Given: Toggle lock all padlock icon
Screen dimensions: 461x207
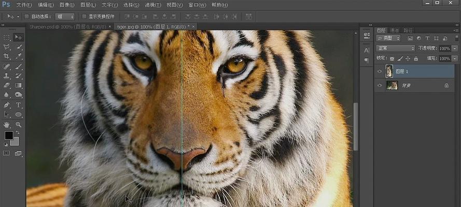Looking at the screenshot, I should pyautogui.click(x=416, y=58).
